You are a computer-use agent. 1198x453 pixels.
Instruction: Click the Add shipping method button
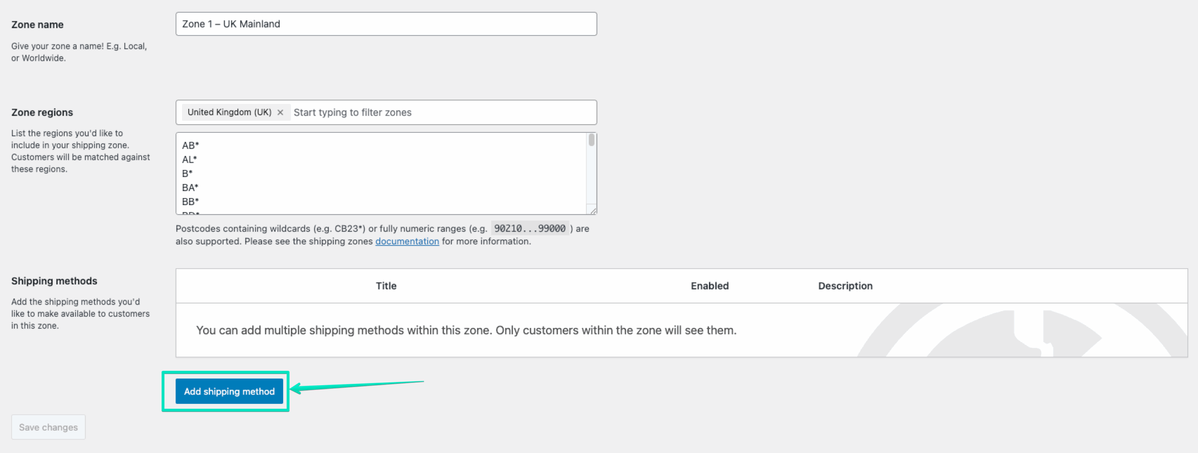coord(229,391)
